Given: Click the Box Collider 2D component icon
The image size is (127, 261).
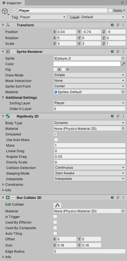Looking at the screenshot, I should click(8, 197).
